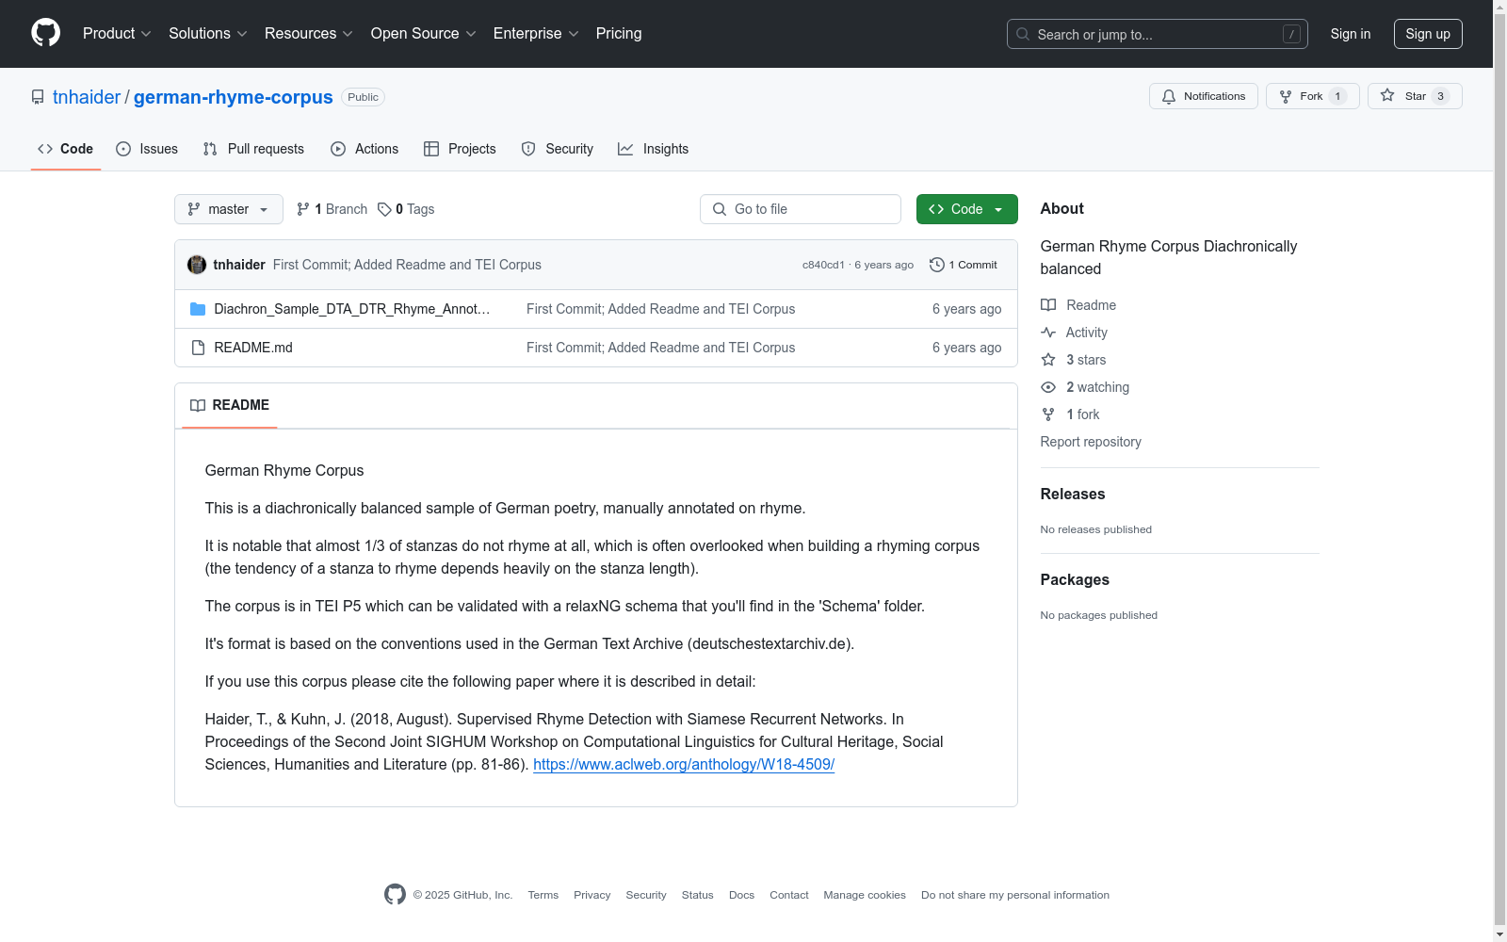Open the Diachron_Sample_DTA_DTR_Rhyme_Annot folder
The width and height of the screenshot is (1507, 942).
click(352, 309)
